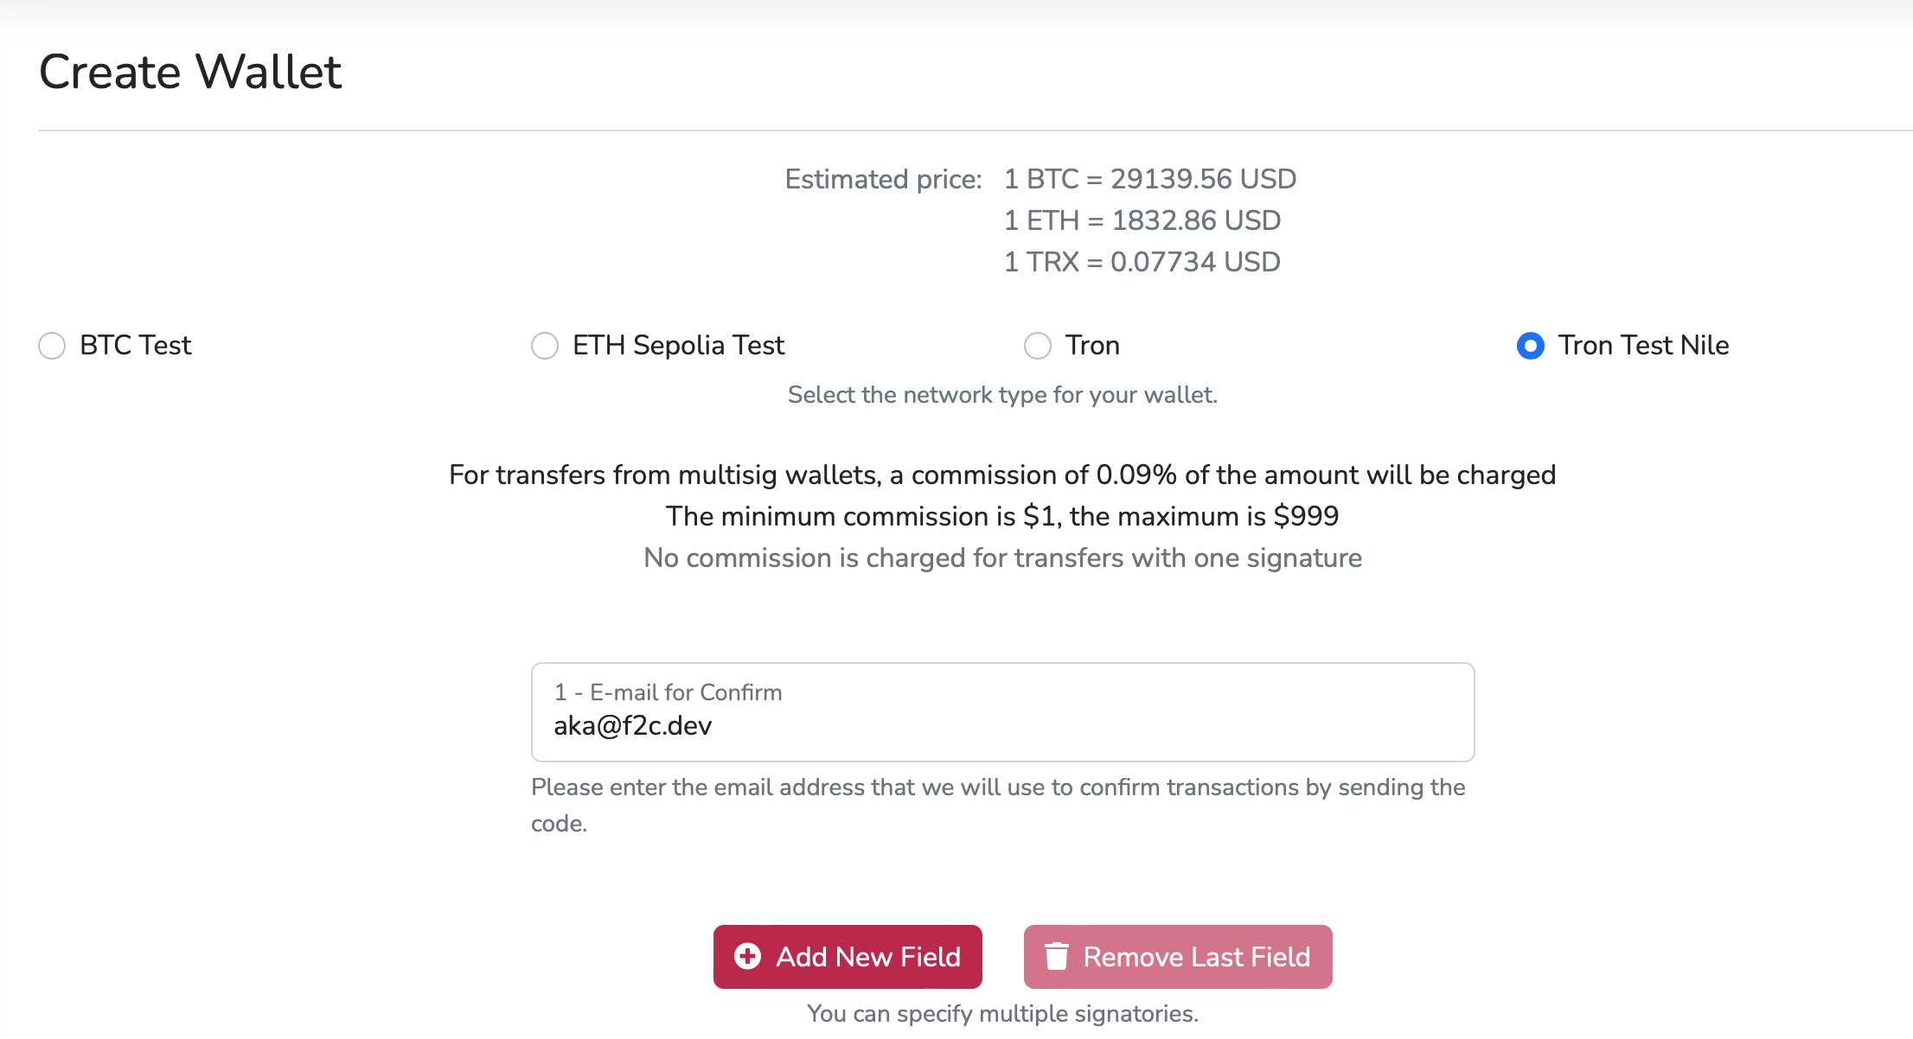
Task: Click the "ETH Sepolia Test" label text
Action: coord(678,346)
